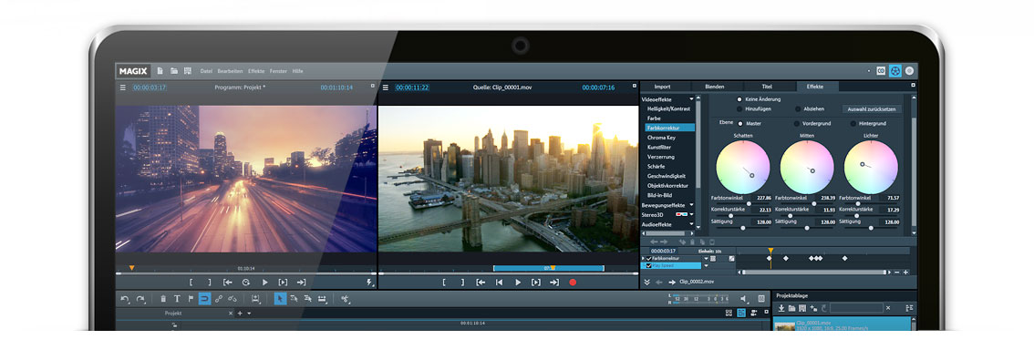Open Farbkorrektur track dropdown arrow
1034x350 pixels.
(x=706, y=258)
